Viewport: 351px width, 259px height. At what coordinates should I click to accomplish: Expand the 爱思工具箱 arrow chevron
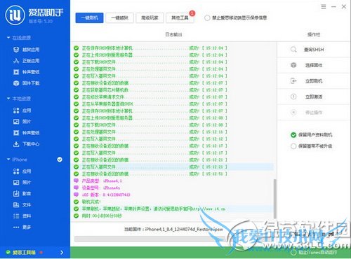62,253
